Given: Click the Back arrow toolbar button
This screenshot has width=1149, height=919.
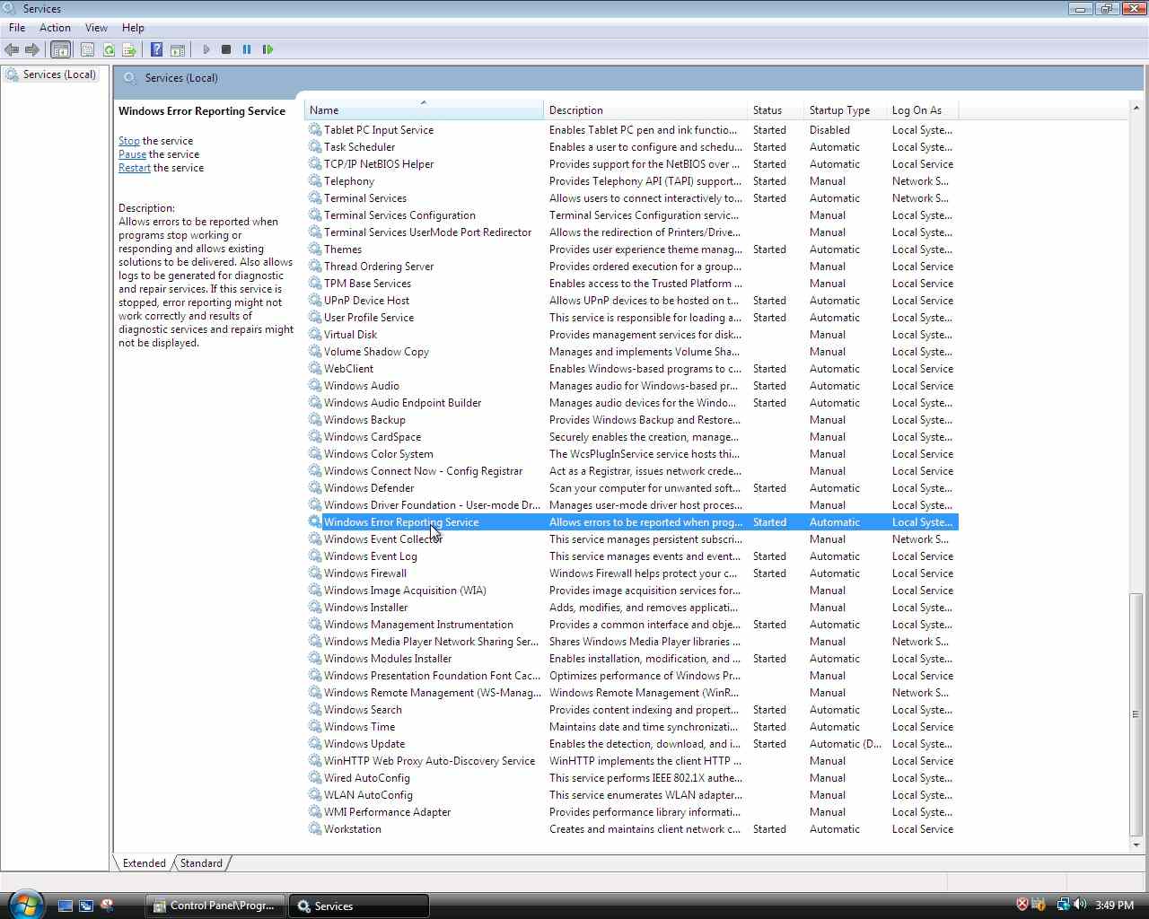Looking at the screenshot, I should coord(12,49).
